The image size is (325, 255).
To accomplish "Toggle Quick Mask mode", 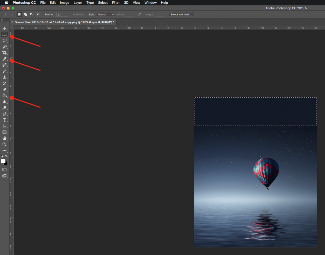I will point(4,170).
